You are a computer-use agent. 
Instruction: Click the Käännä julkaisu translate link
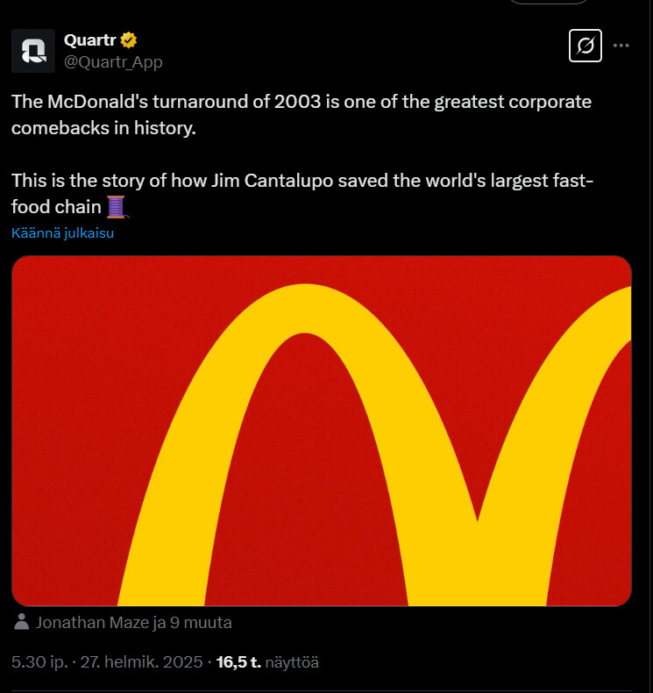tap(62, 233)
